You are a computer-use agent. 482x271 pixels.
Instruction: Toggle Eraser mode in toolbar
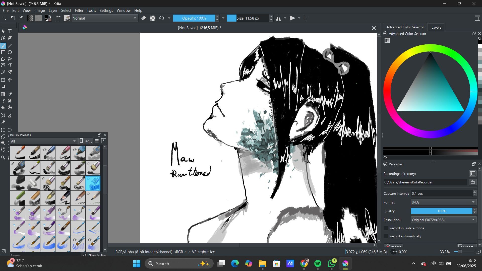[144, 18]
